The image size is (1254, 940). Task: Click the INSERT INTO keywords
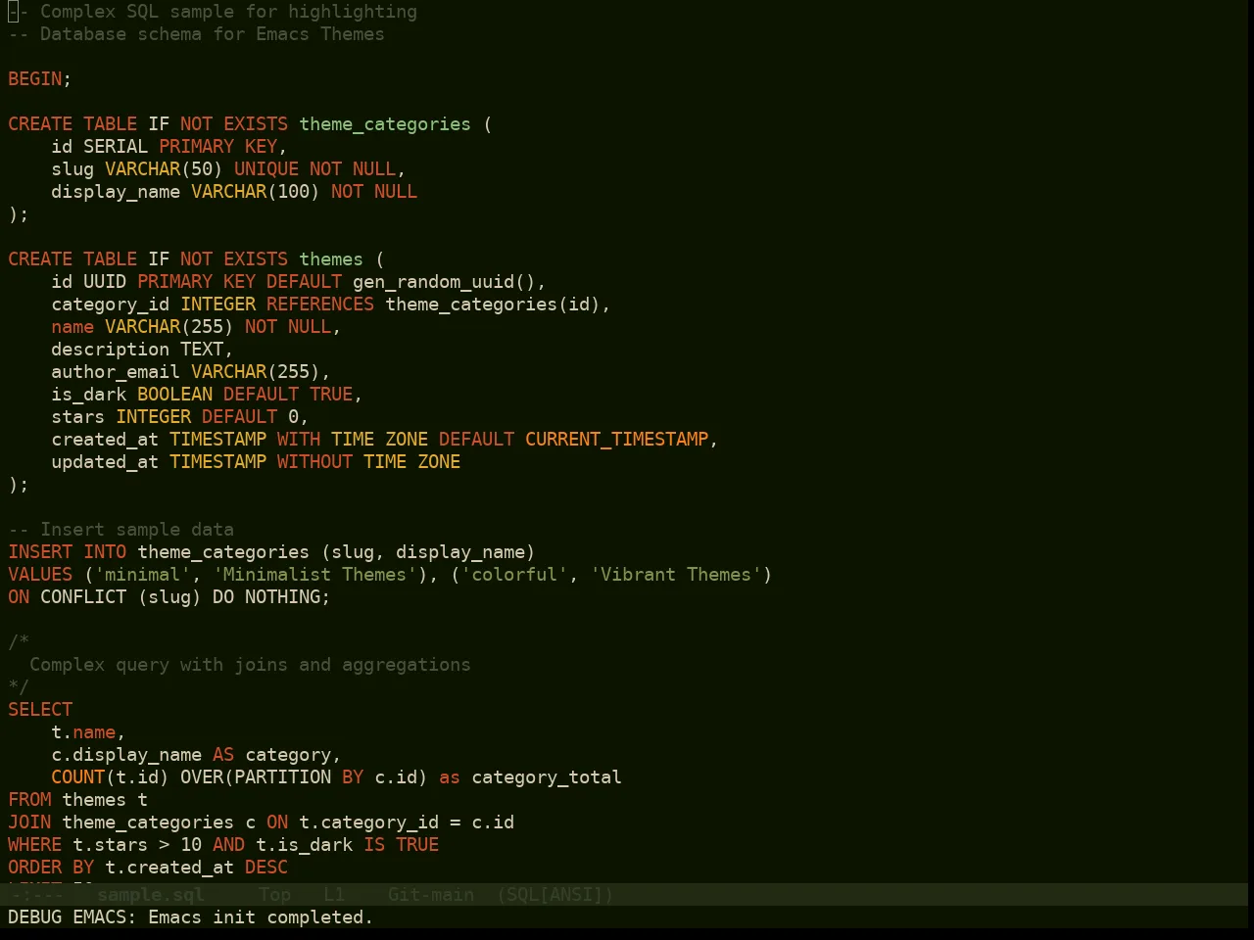coord(68,552)
